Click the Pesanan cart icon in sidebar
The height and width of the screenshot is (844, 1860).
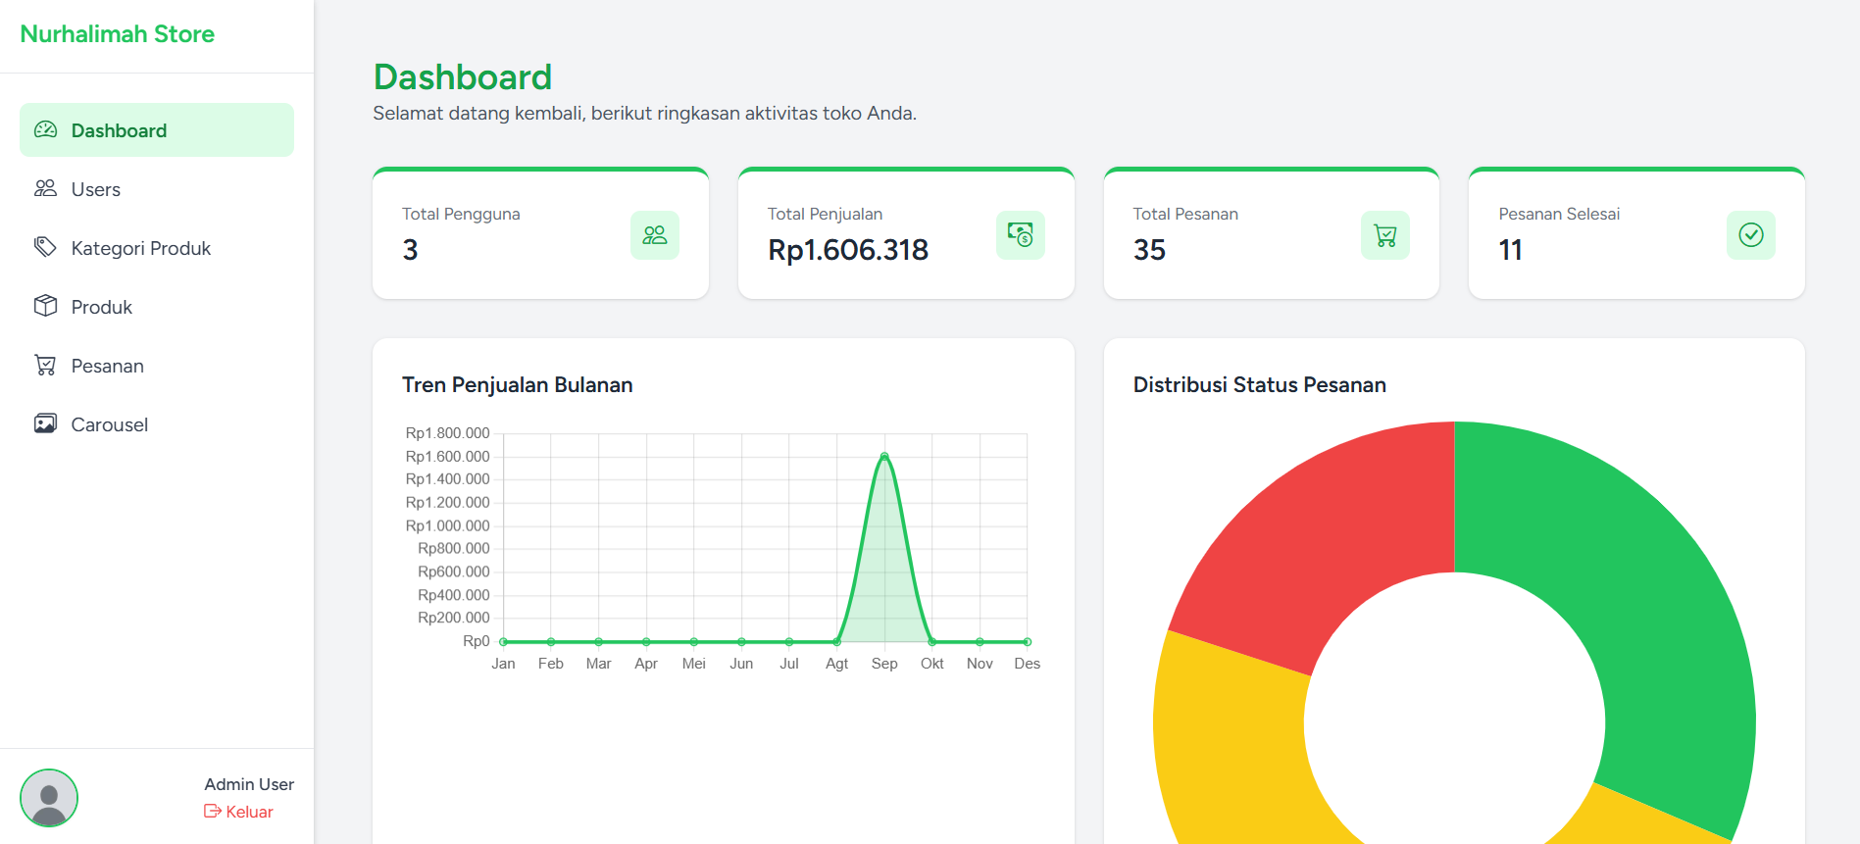(x=45, y=366)
